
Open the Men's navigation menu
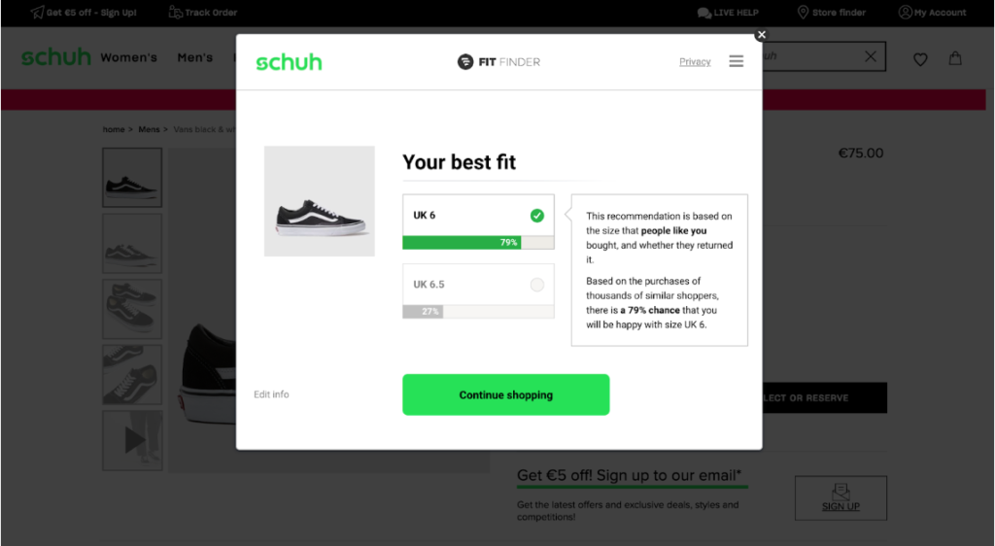tap(195, 57)
